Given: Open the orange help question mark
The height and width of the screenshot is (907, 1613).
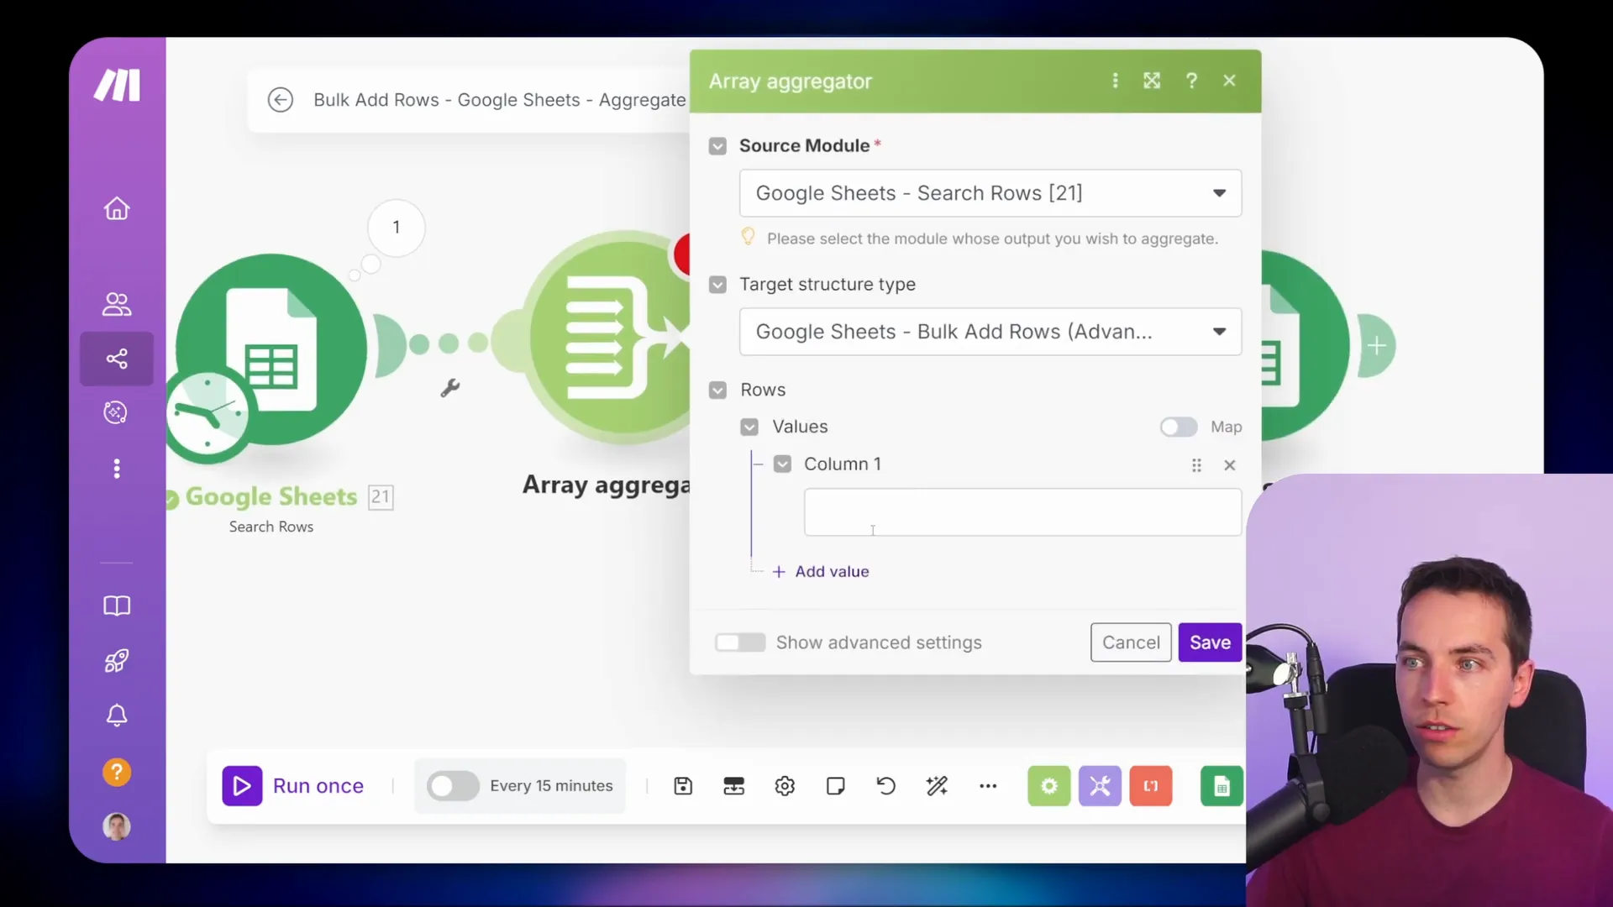Looking at the screenshot, I should tap(117, 772).
